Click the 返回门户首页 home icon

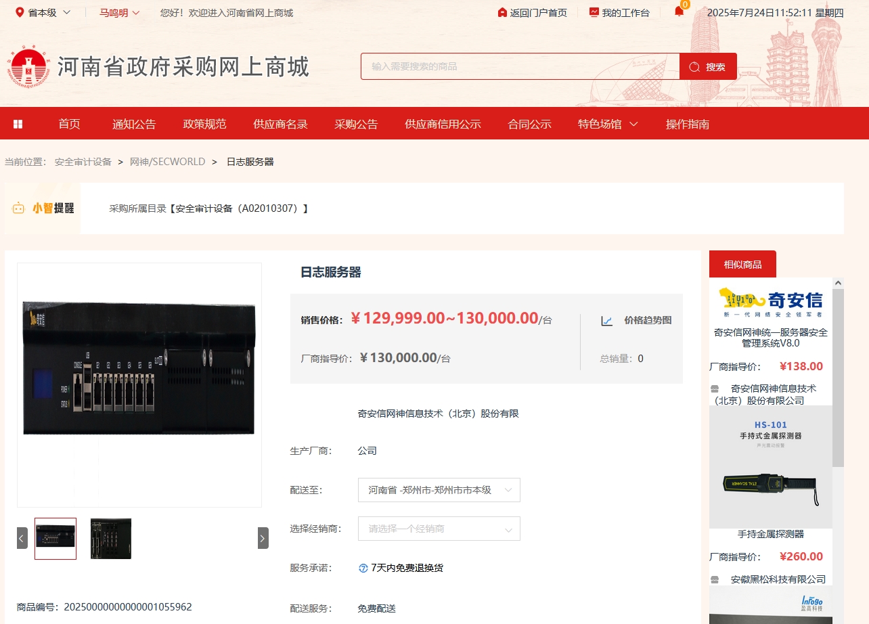coord(502,13)
